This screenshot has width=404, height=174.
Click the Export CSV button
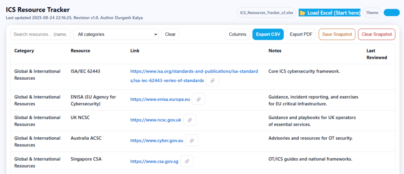268,34
